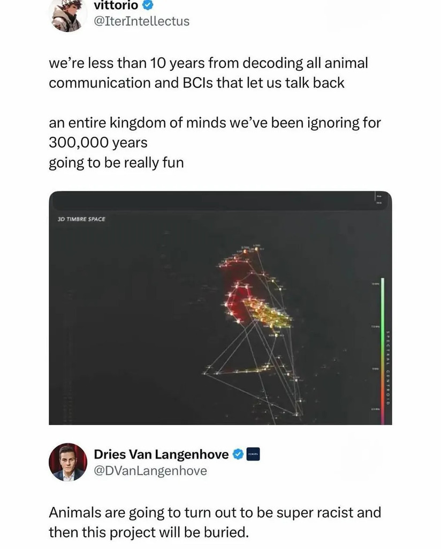Click the verified badge beside vittorio
Image resolution: width=441 pixels, height=549 pixels.
point(148,5)
